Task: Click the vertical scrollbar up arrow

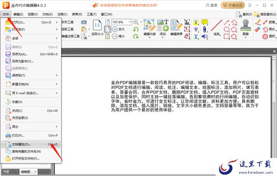Action: point(274,58)
